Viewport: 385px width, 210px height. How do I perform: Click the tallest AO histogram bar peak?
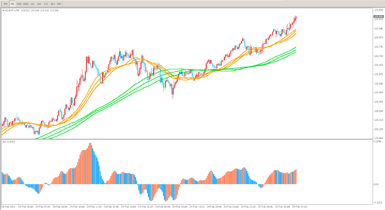tap(90, 144)
